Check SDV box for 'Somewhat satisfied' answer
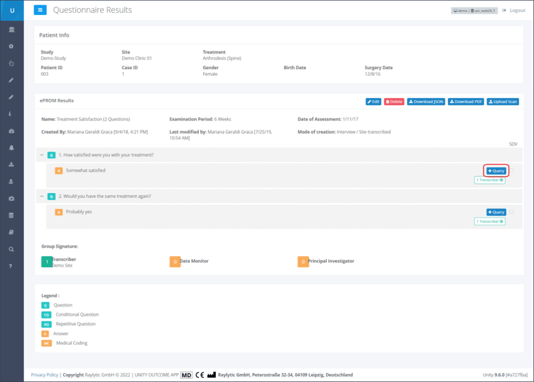534x382 pixels. (512, 171)
